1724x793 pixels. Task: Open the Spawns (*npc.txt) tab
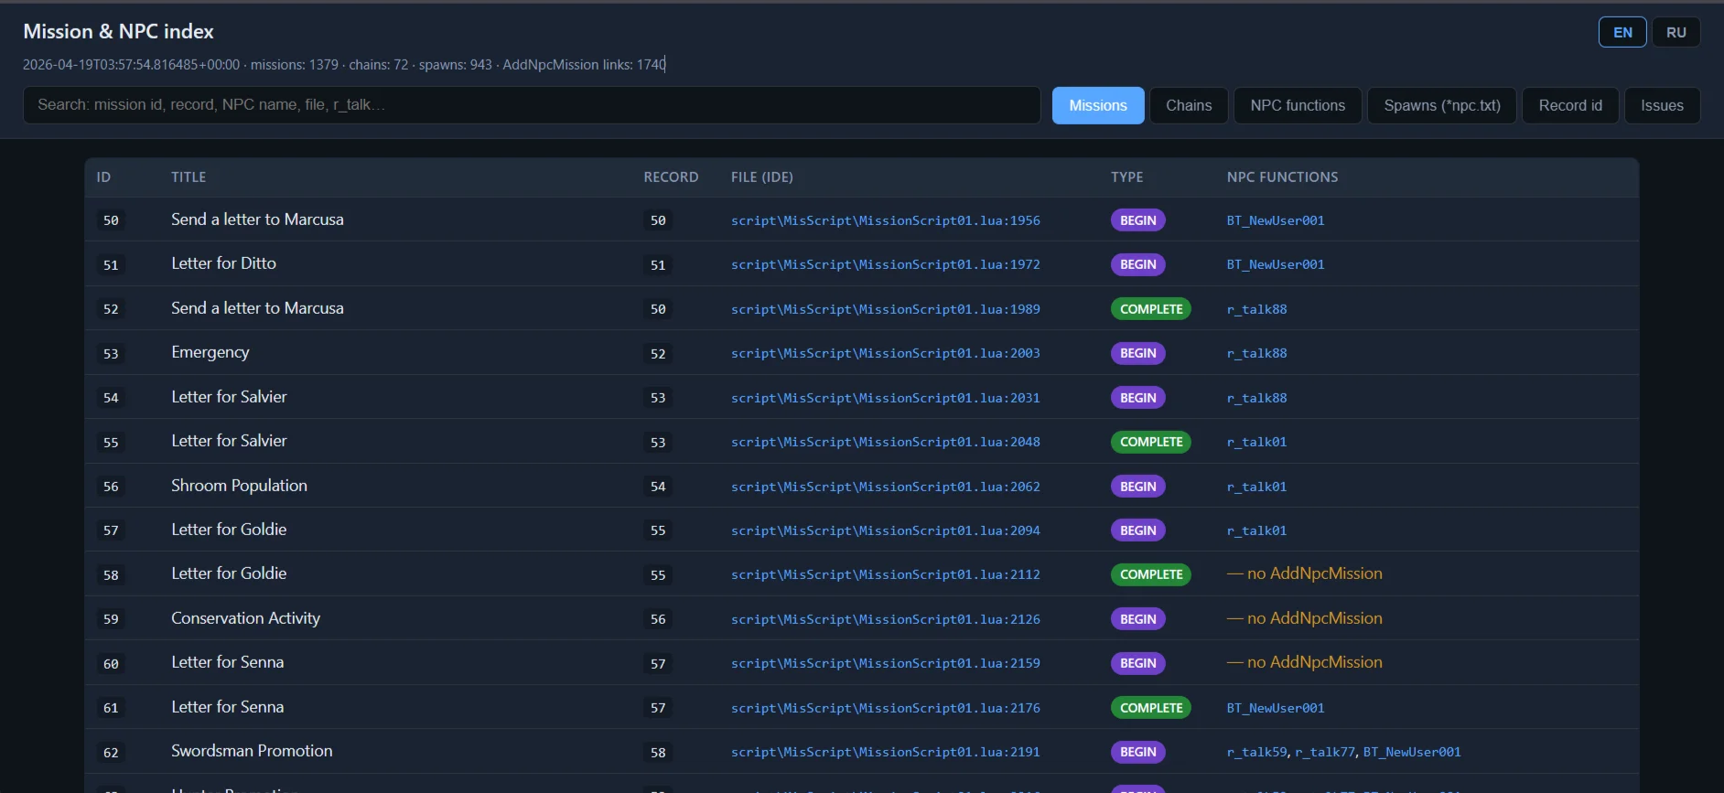(x=1441, y=105)
